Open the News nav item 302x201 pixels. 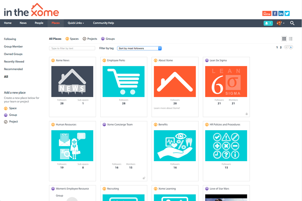click(x=23, y=23)
